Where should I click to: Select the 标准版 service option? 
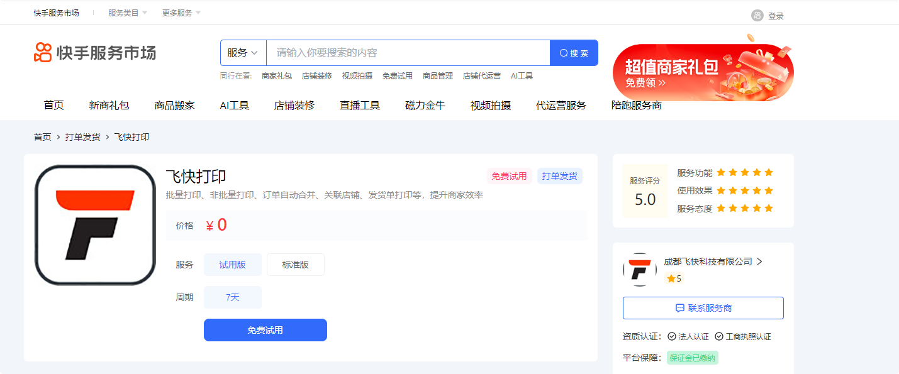295,265
